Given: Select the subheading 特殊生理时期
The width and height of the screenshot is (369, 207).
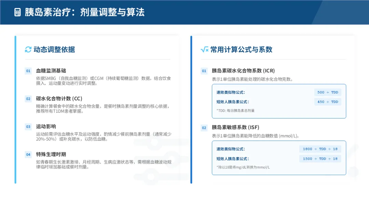Looking at the screenshot, I should 51,154.
